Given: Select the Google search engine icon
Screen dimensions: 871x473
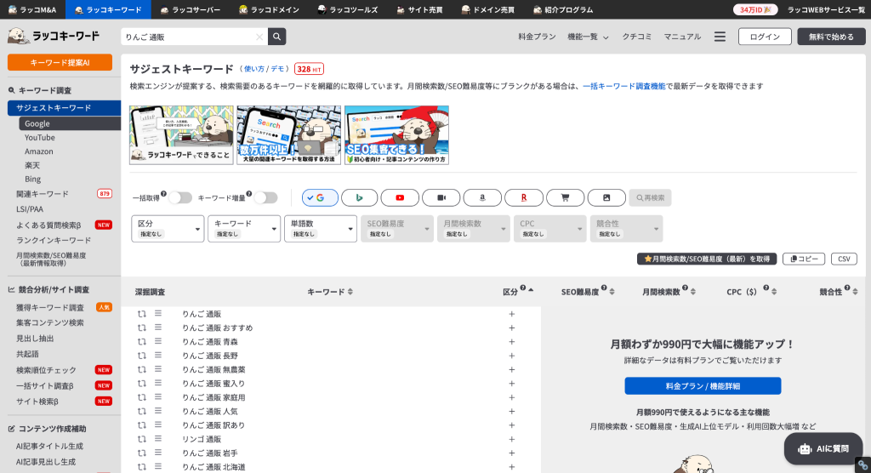Looking at the screenshot, I should pyautogui.click(x=320, y=197).
